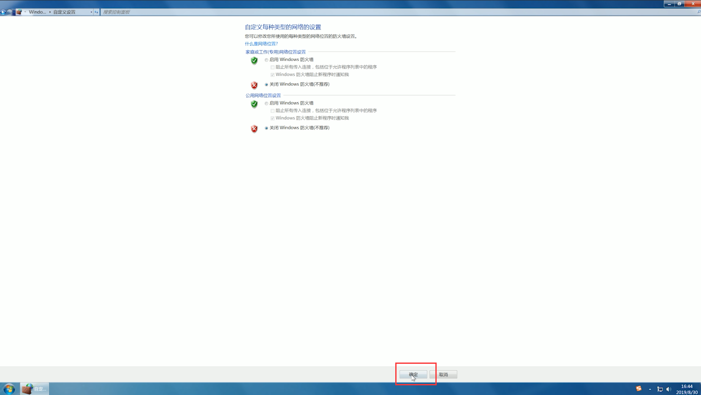Click the firewall icon in address bar
The height and width of the screenshot is (395, 701).
coord(19,12)
